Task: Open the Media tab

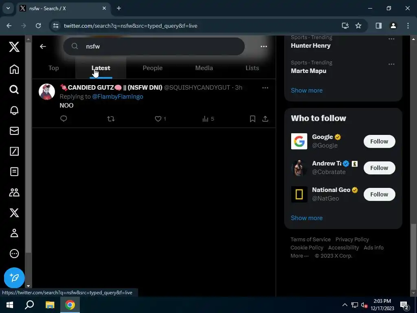Action: pos(204,68)
